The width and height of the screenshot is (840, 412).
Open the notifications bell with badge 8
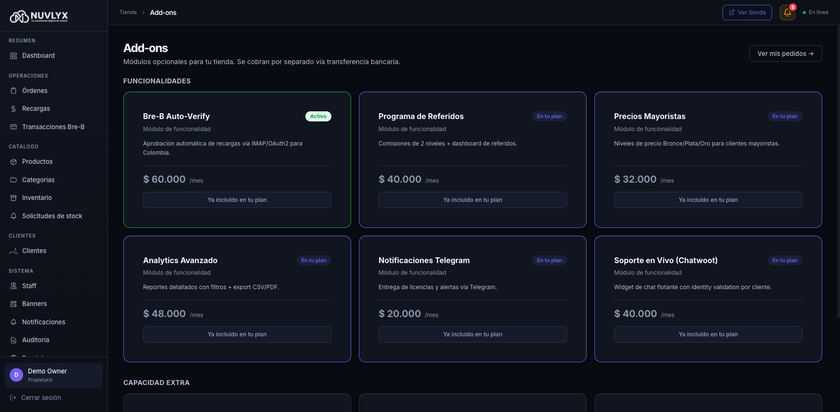[x=787, y=13]
